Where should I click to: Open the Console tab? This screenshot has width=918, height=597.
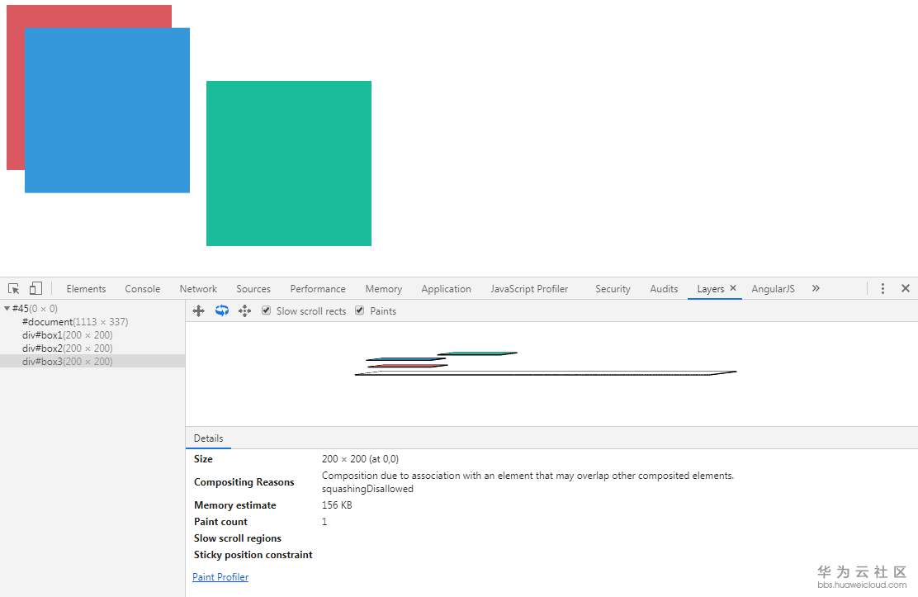pos(142,289)
